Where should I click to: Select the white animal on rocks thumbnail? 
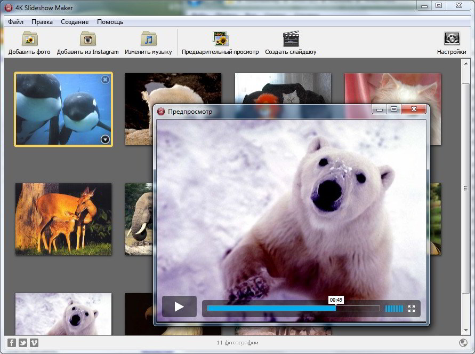pos(173,88)
